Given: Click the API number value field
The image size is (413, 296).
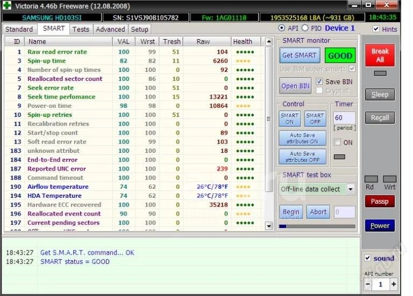Looking at the screenshot, I should pyautogui.click(x=381, y=284).
